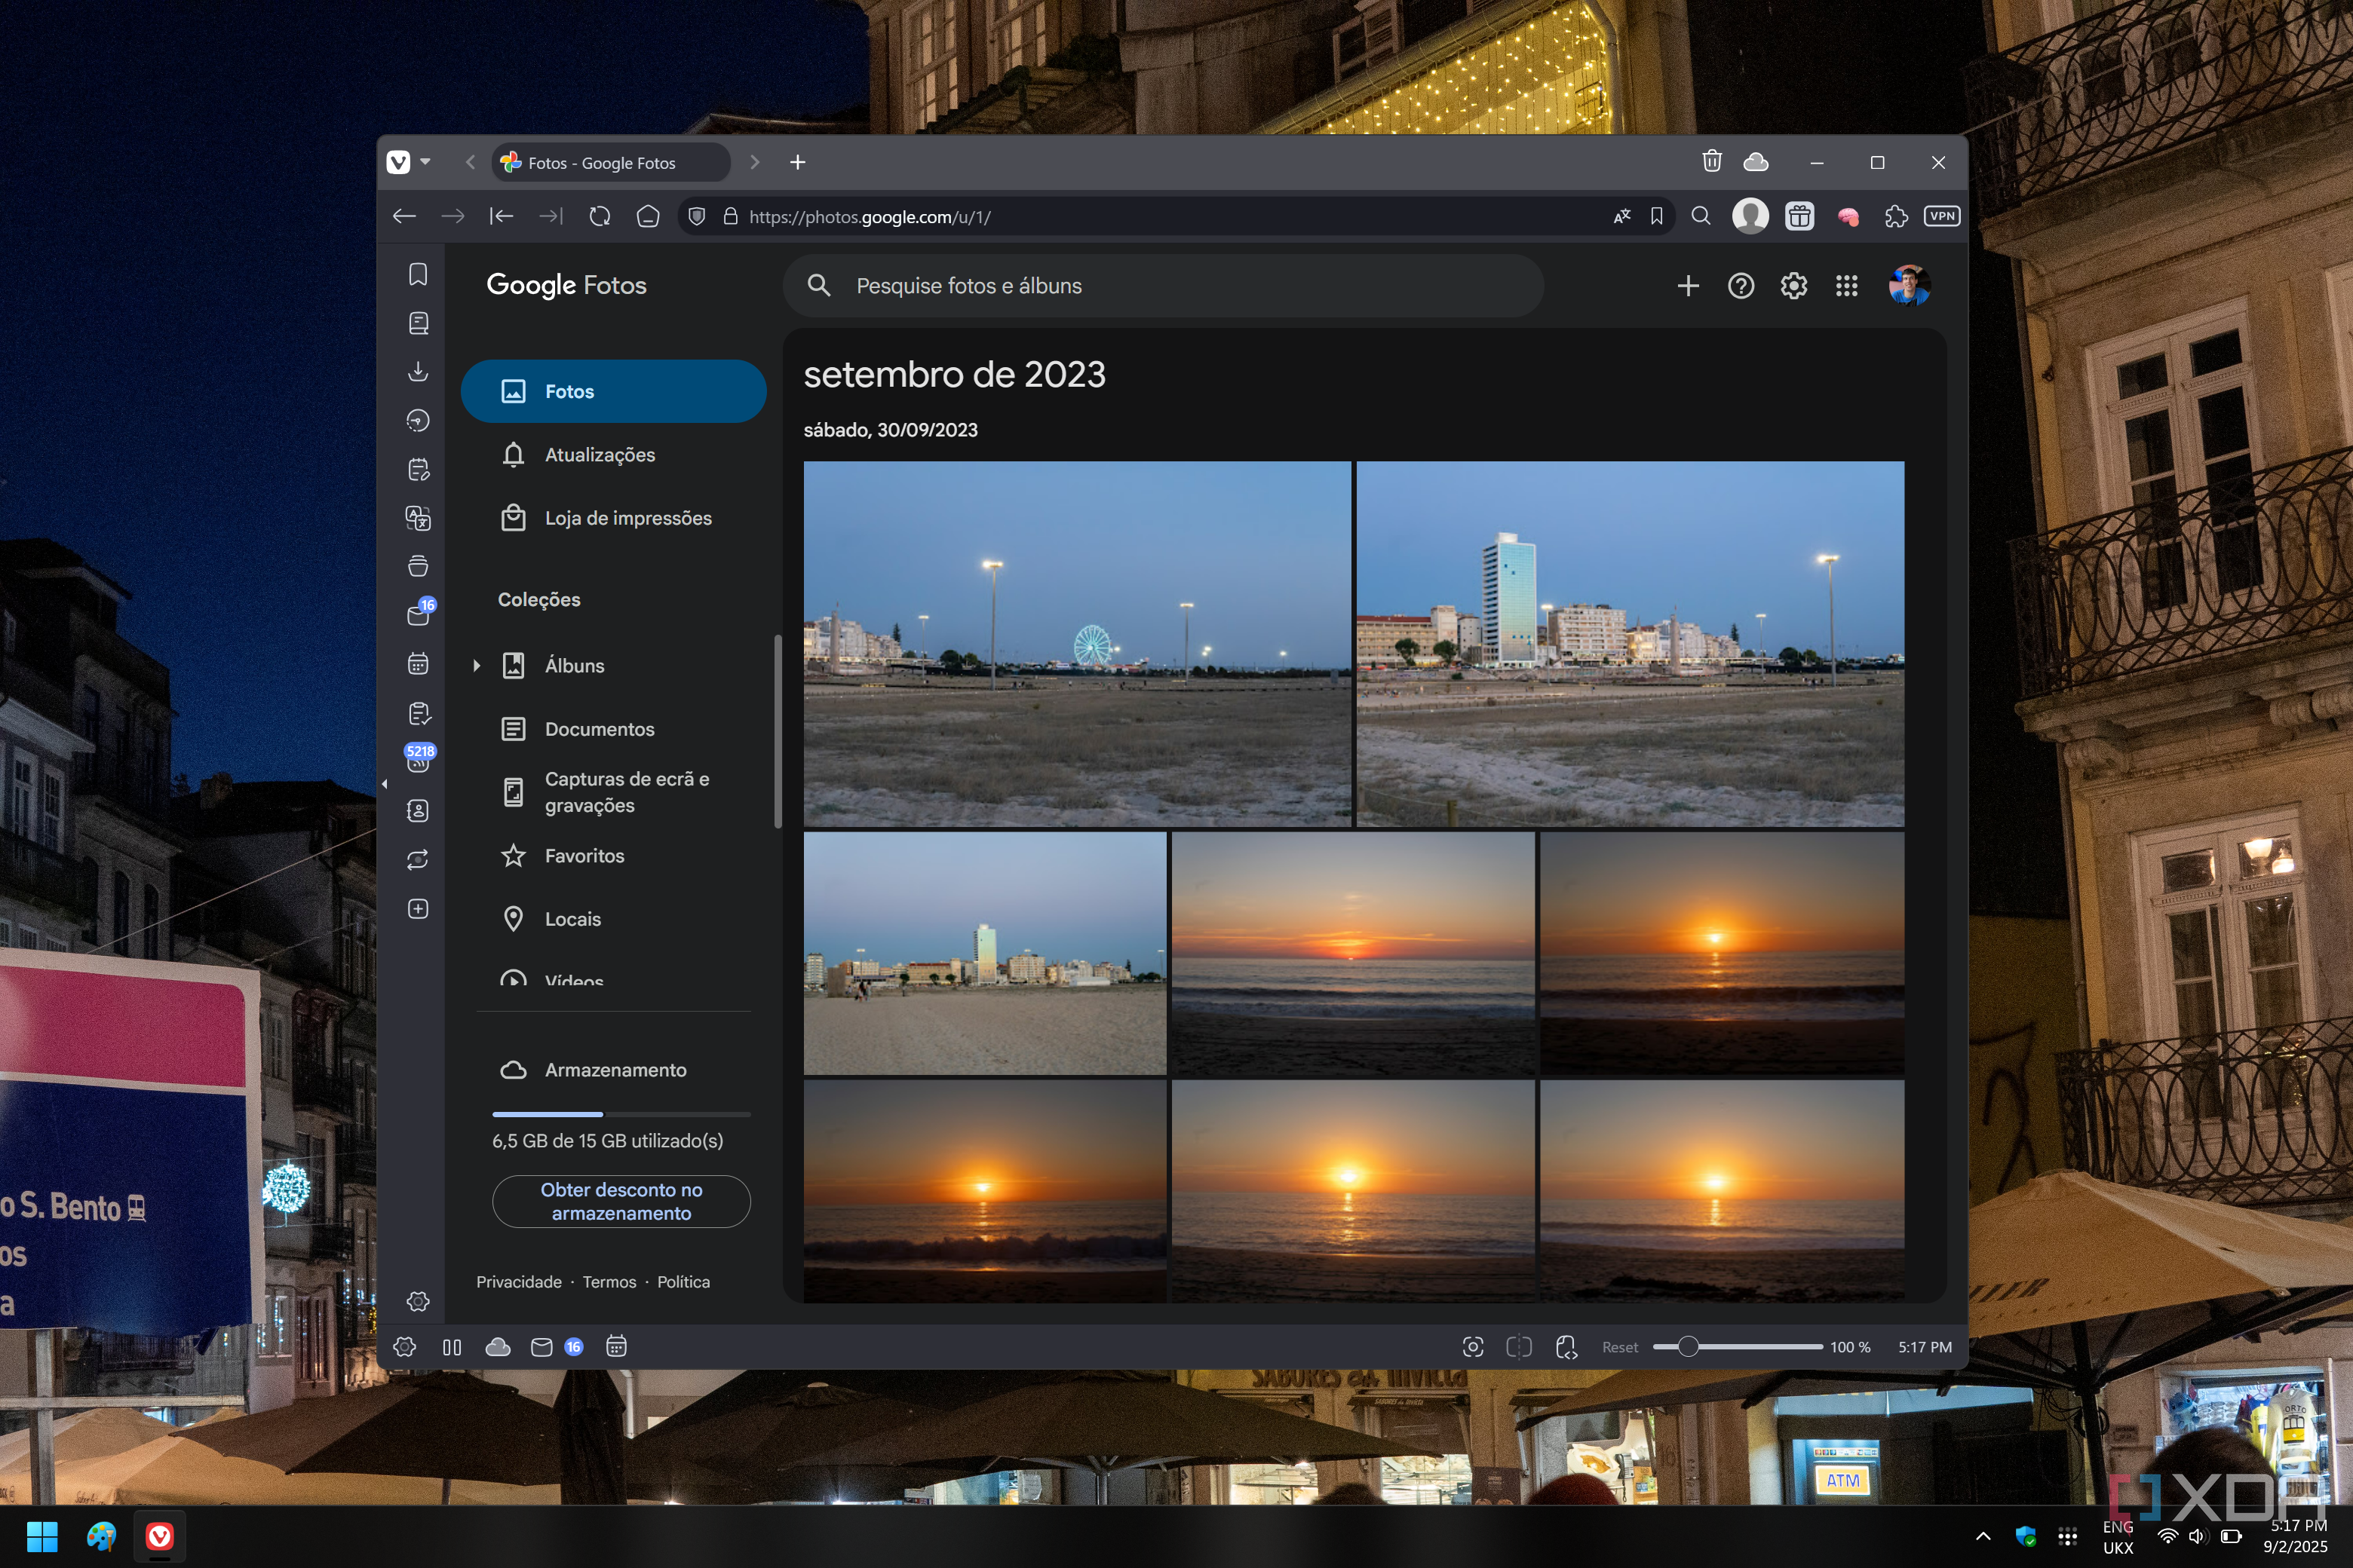Open synced tabs cloud icon in tab bar
This screenshot has height=1568, width=2353.
1756,161
